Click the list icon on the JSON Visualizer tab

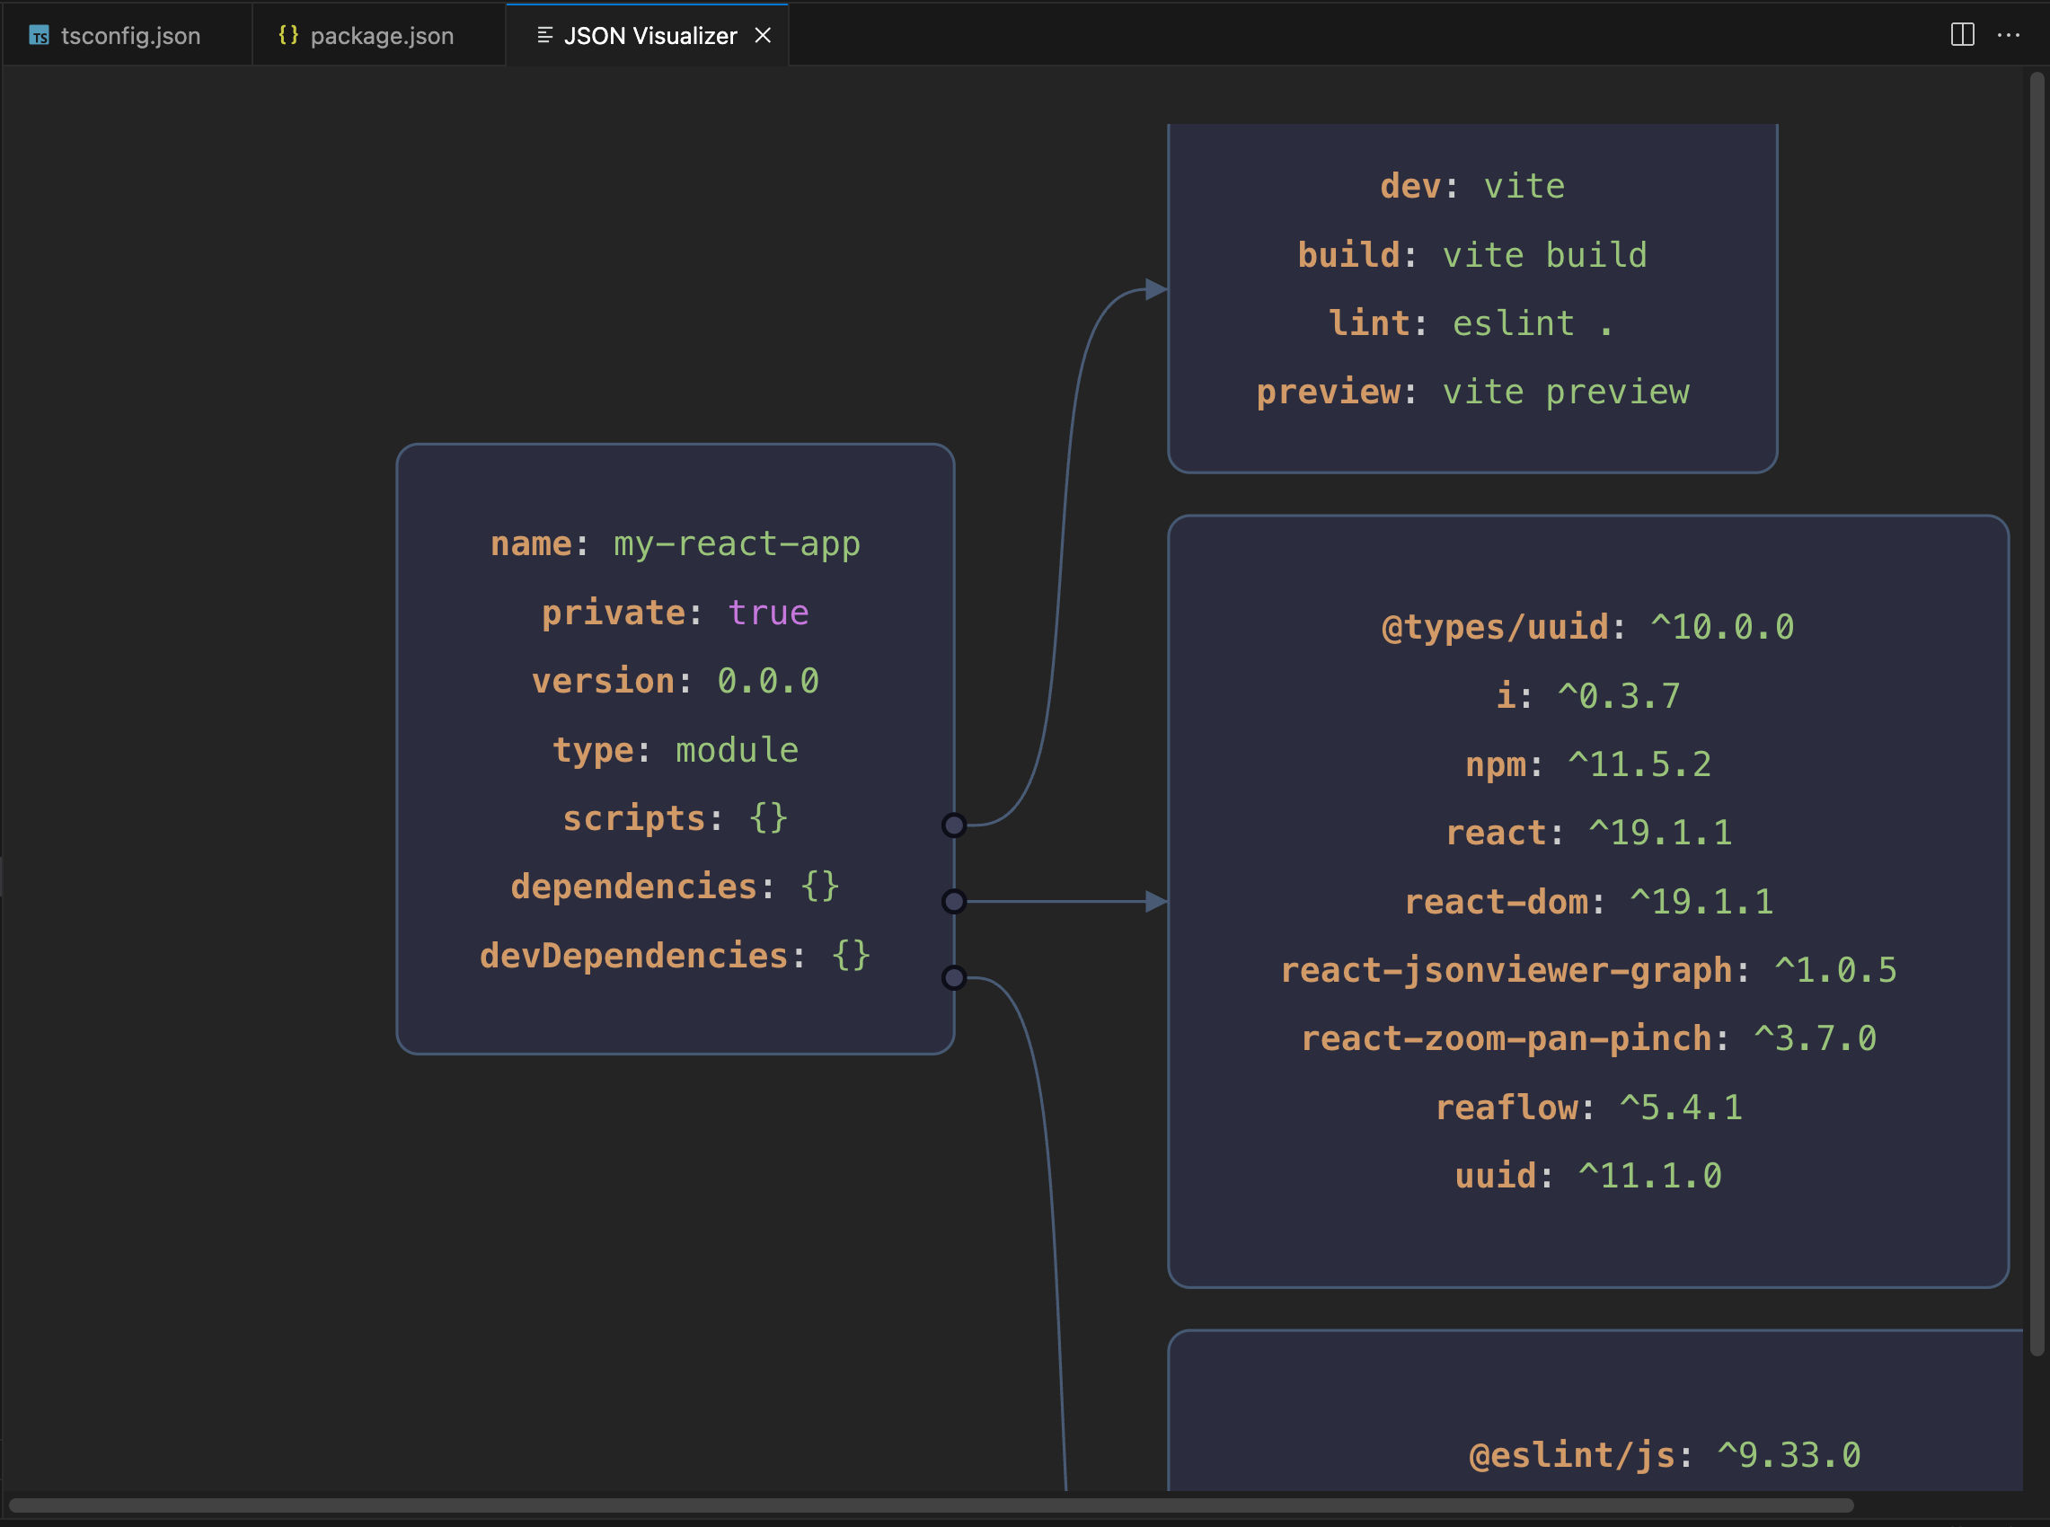543,35
